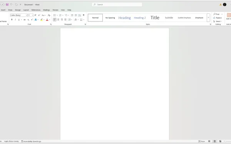
Task: Switch to Print Layout view in status bar
Action: coord(215,141)
